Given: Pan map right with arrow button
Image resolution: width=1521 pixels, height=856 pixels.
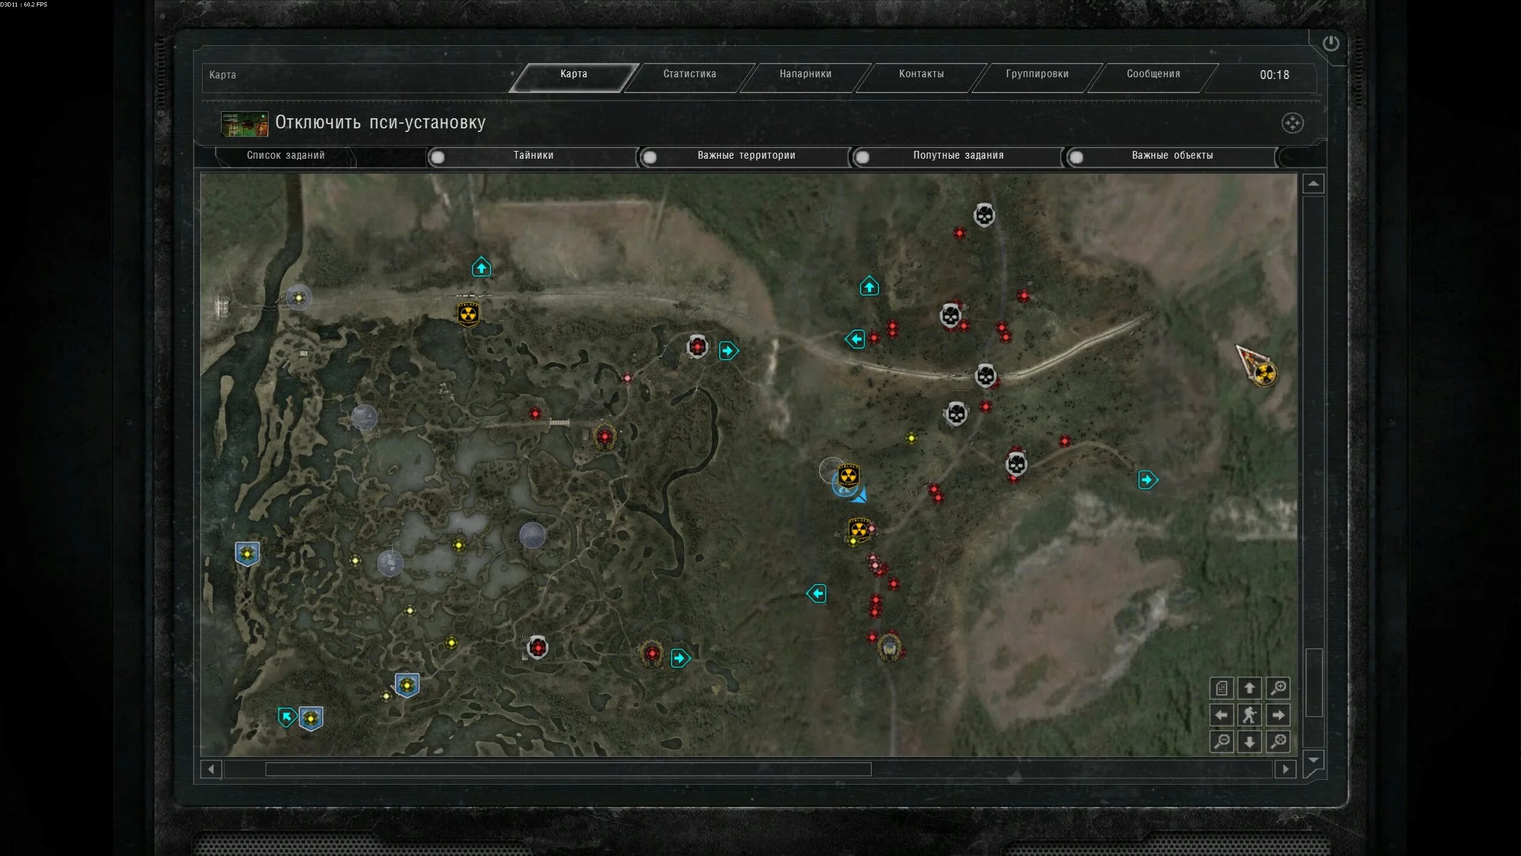Looking at the screenshot, I should pos(1278,715).
